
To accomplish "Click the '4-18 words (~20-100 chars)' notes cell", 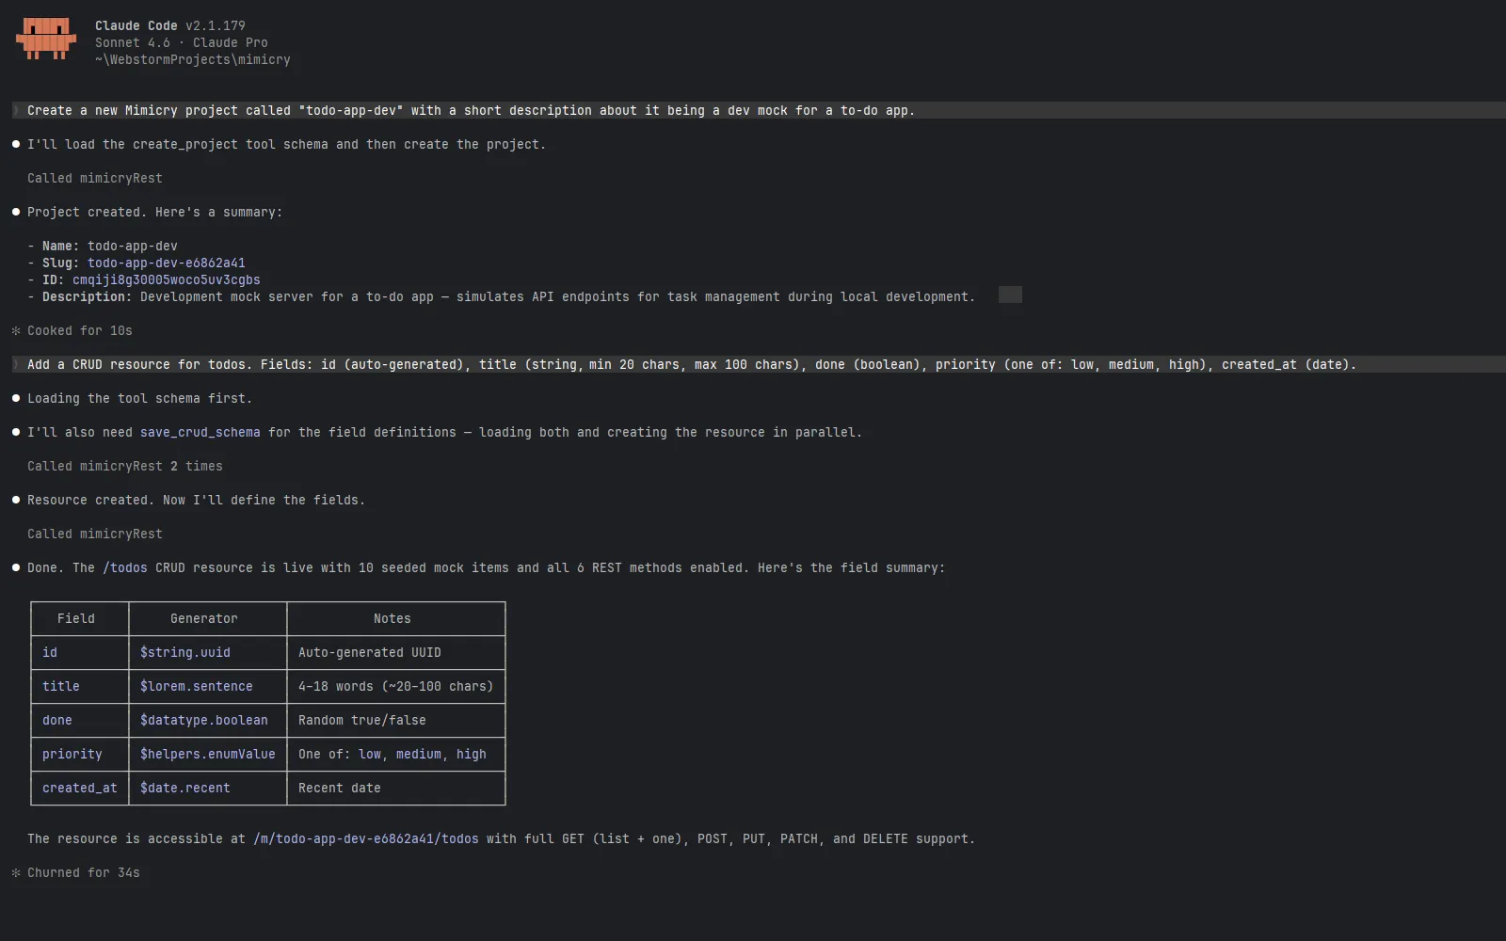I will point(396,687).
